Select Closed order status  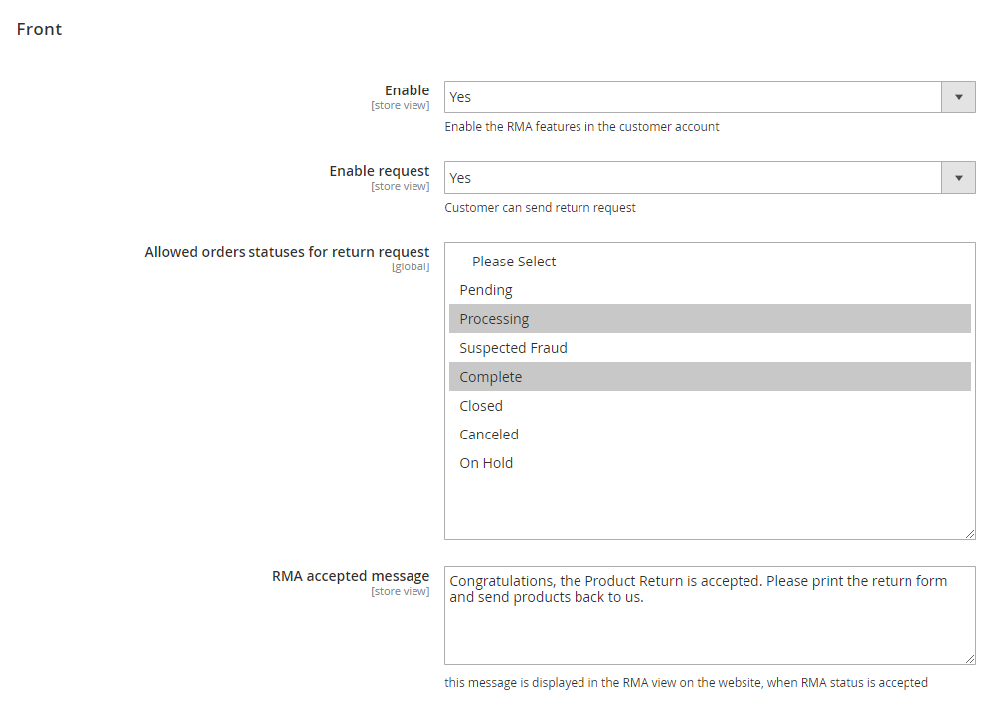coord(481,406)
